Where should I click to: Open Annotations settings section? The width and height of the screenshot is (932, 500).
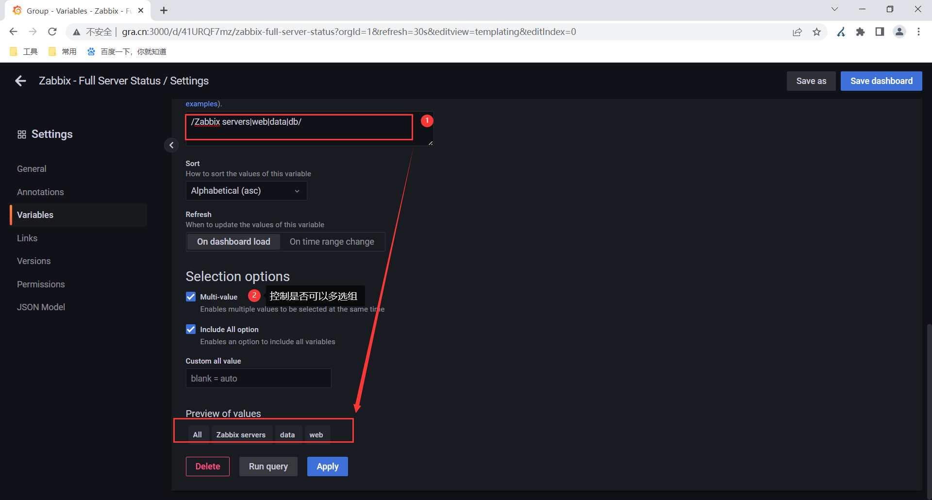(40, 192)
